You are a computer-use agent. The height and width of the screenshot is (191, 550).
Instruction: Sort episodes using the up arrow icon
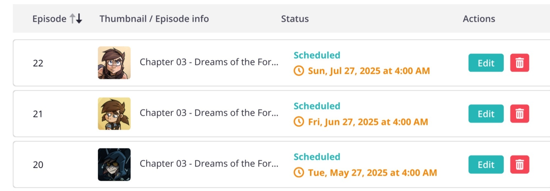[72, 19]
